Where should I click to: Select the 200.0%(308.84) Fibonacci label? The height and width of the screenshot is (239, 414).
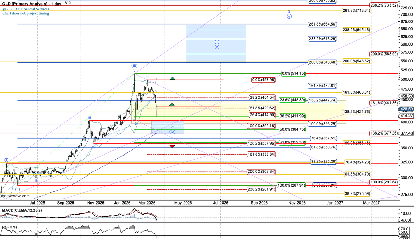261,171
